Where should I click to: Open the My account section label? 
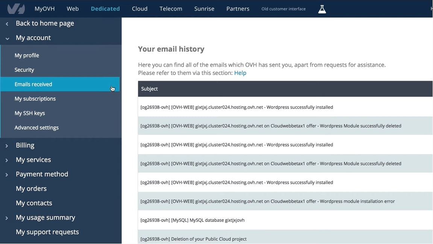[x=33, y=38]
